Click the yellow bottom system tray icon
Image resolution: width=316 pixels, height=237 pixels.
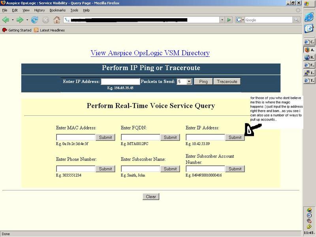(x=309, y=226)
